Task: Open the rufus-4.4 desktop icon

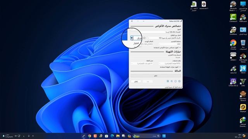Action: point(233,69)
